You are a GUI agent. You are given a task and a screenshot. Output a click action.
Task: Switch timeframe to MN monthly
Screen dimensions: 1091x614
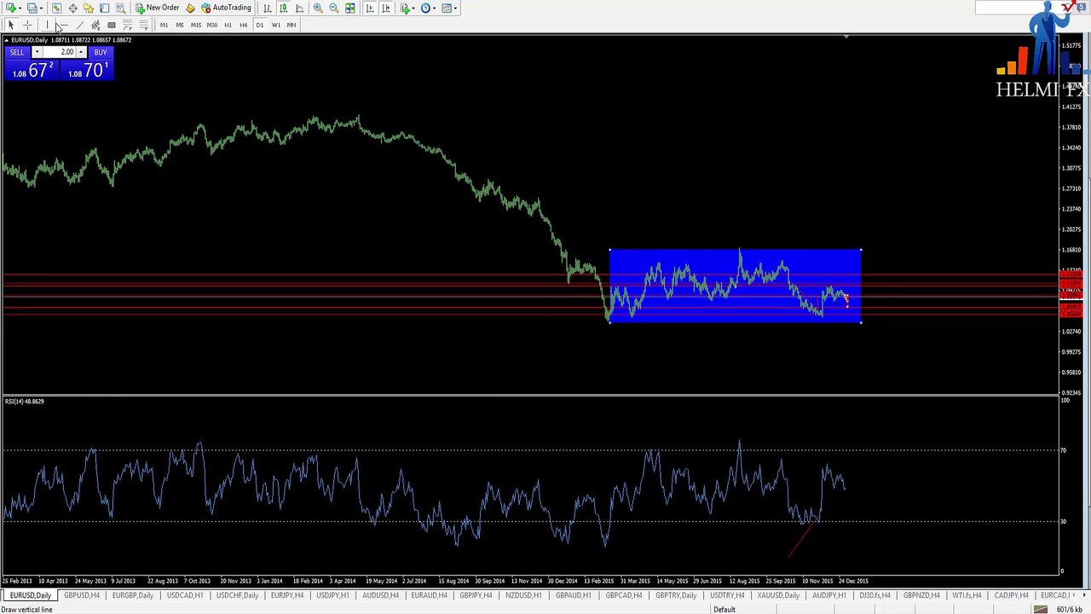point(292,25)
